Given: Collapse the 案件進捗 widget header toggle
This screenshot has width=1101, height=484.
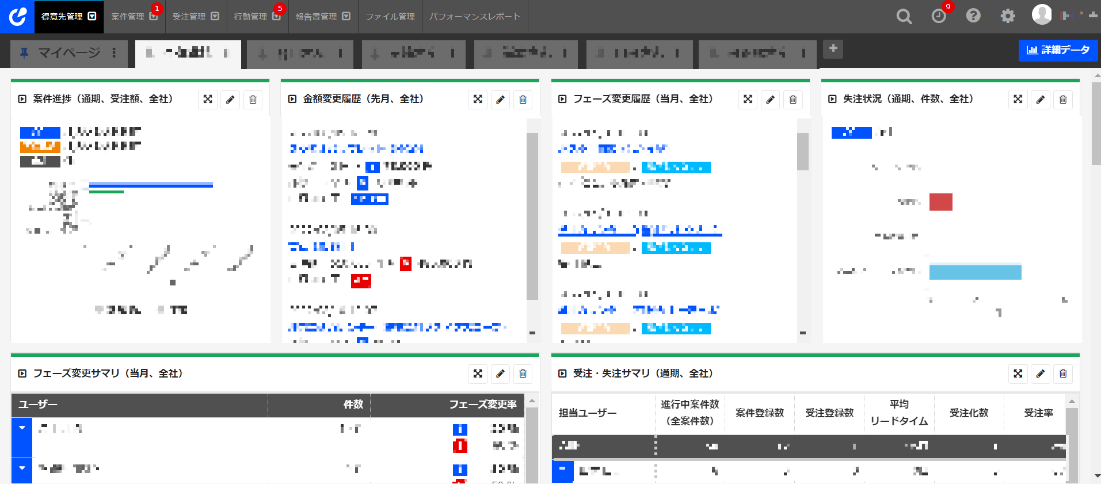Looking at the screenshot, I should pos(22,99).
